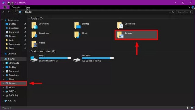Expand the OneDrive node
The image size is (195, 110).
tap(2, 54)
